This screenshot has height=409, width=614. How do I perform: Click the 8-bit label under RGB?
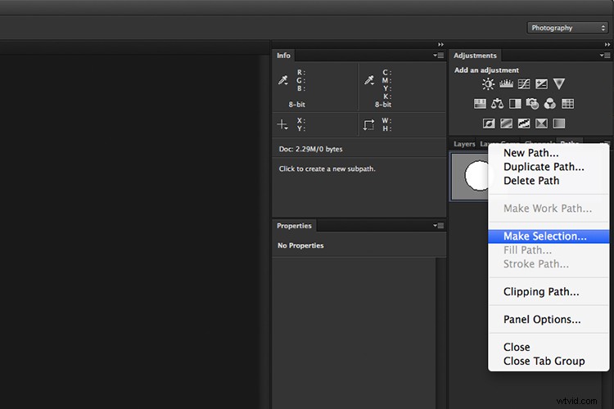pyautogui.click(x=297, y=105)
